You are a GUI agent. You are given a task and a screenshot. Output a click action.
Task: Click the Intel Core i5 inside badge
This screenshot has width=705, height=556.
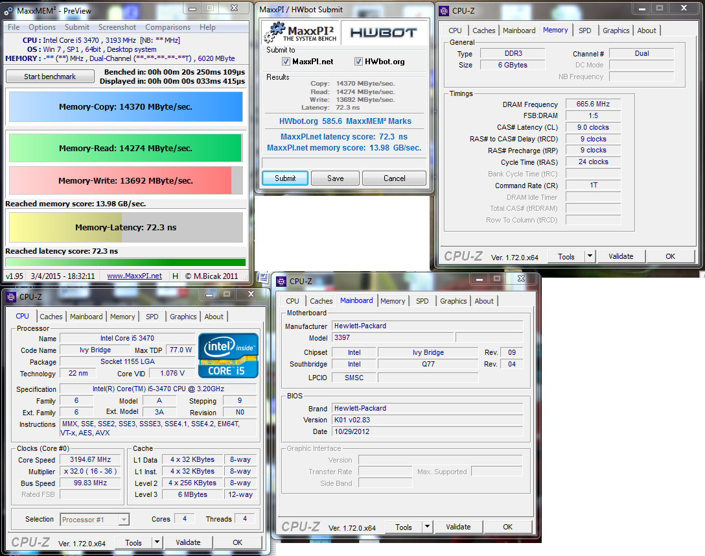[228, 356]
